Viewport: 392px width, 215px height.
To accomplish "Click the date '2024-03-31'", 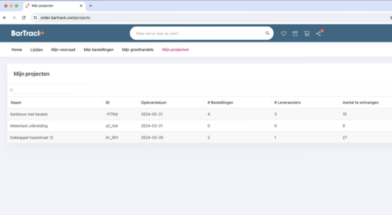I will [152, 126].
